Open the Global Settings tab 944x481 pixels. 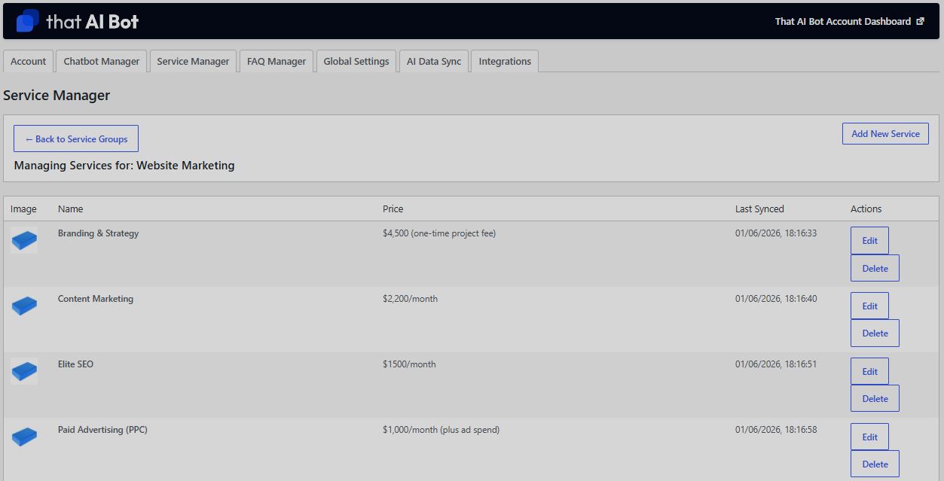coord(356,61)
